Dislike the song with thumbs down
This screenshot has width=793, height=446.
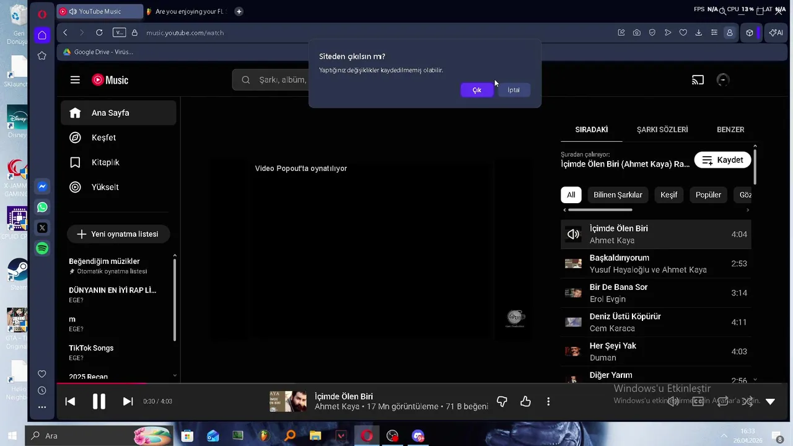click(502, 401)
